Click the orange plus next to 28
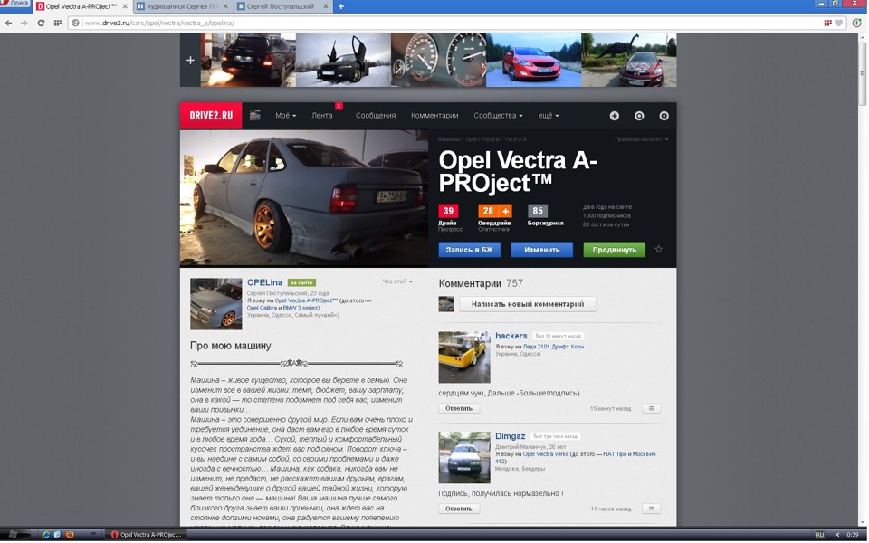This screenshot has height=543, width=869. [505, 211]
